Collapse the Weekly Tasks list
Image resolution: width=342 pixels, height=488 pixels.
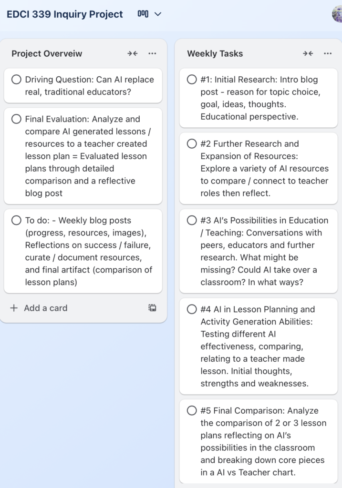click(308, 53)
